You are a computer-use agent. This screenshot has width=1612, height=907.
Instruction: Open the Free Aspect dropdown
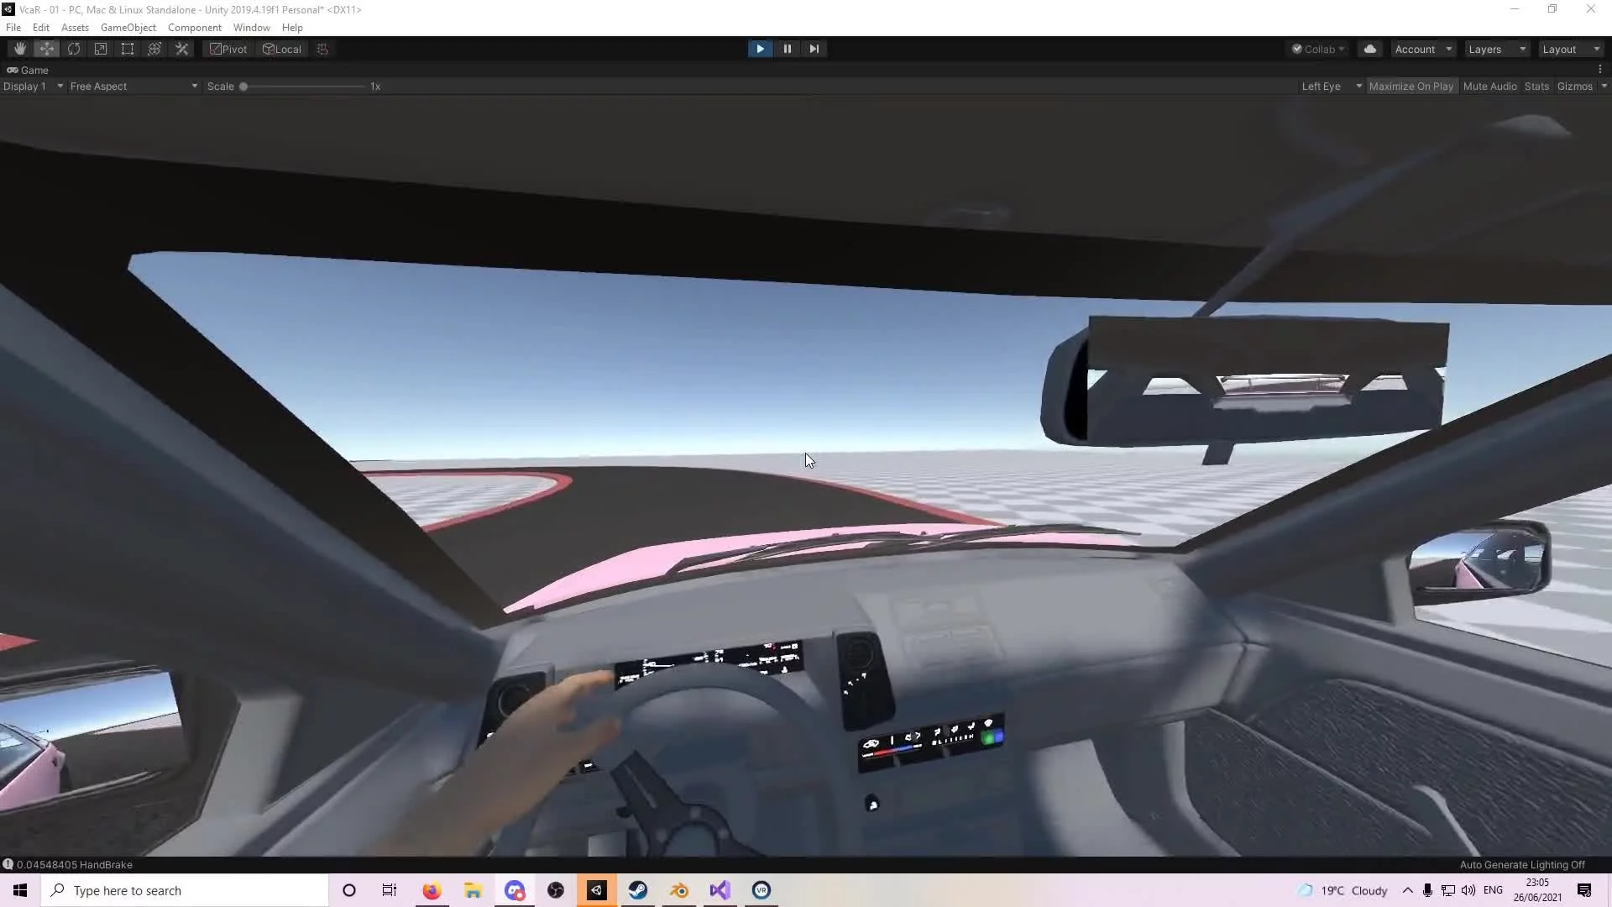[x=133, y=87]
